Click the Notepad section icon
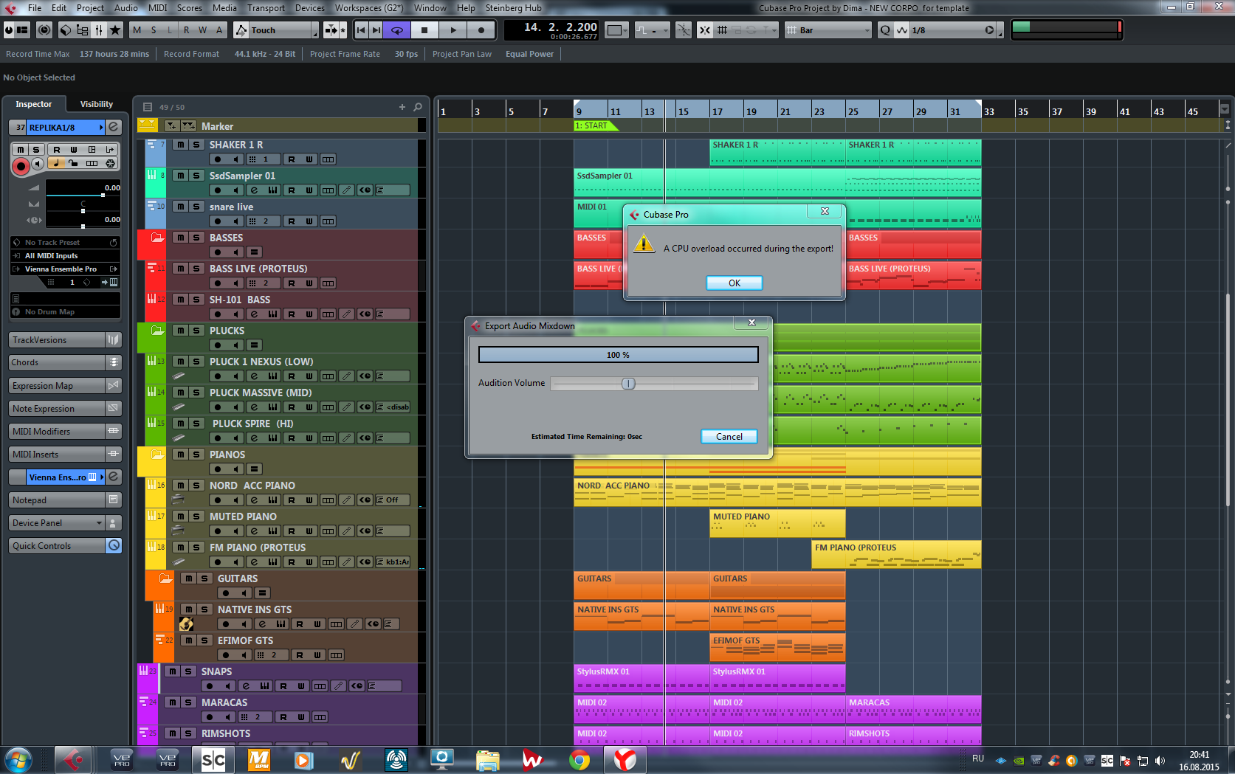The image size is (1235, 774). 114,500
